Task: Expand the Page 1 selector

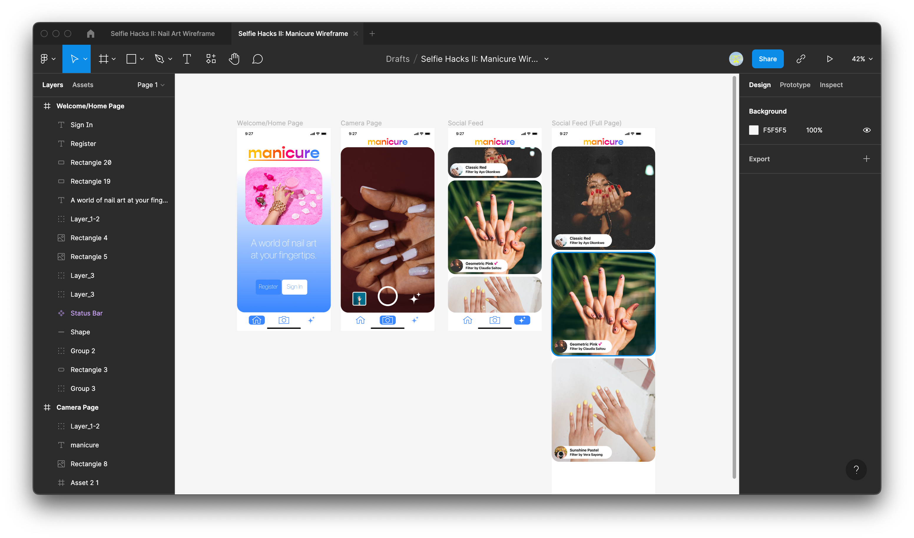Action: tap(151, 85)
